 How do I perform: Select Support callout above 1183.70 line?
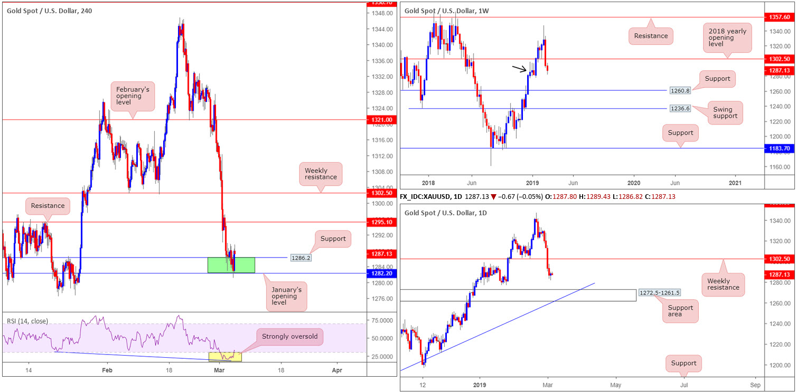(680, 133)
